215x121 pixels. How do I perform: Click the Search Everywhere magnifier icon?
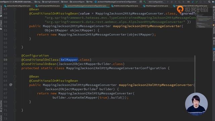(x=209, y=2)
